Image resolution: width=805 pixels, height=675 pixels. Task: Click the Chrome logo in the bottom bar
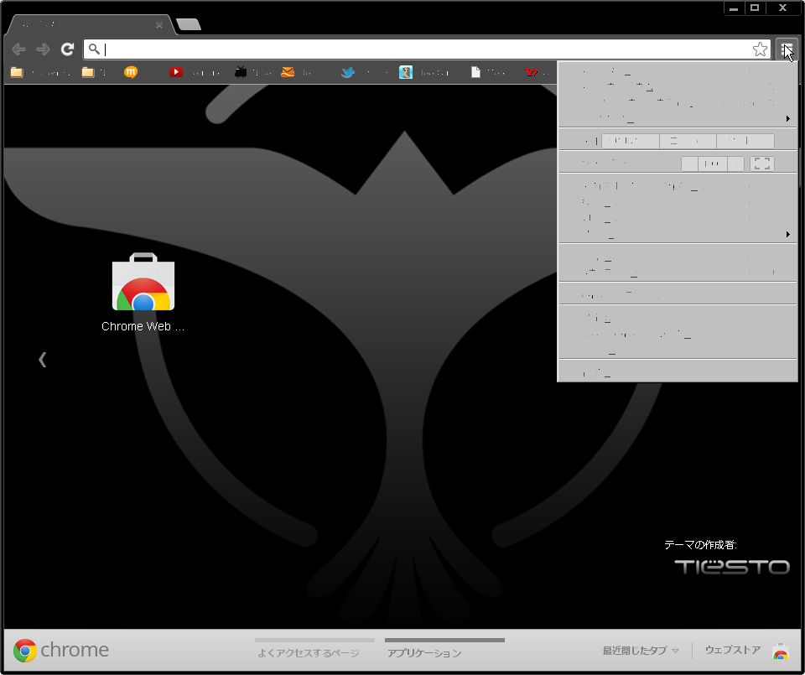(24, 649)
